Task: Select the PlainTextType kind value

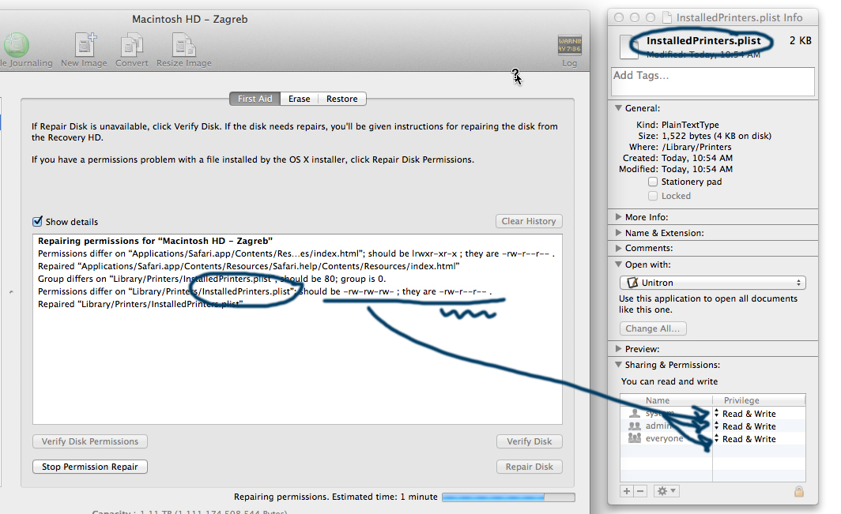Action: click(690, 125)
